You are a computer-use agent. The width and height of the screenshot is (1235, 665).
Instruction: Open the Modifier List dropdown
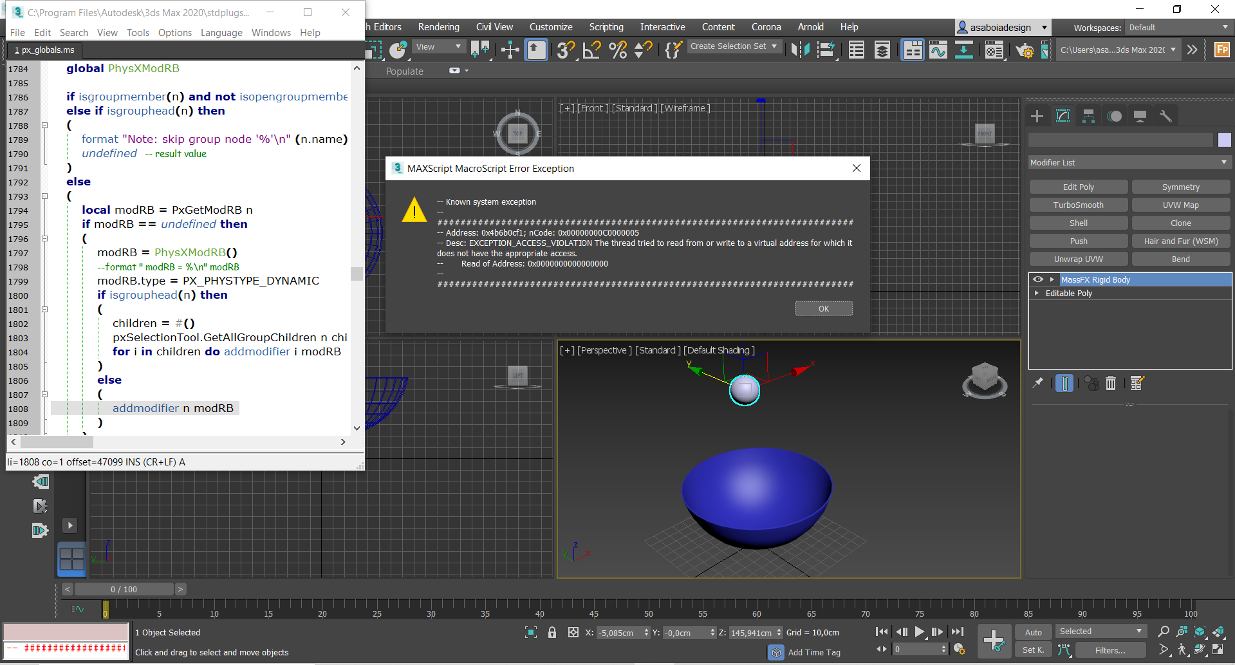click(x=1129, y=163)
